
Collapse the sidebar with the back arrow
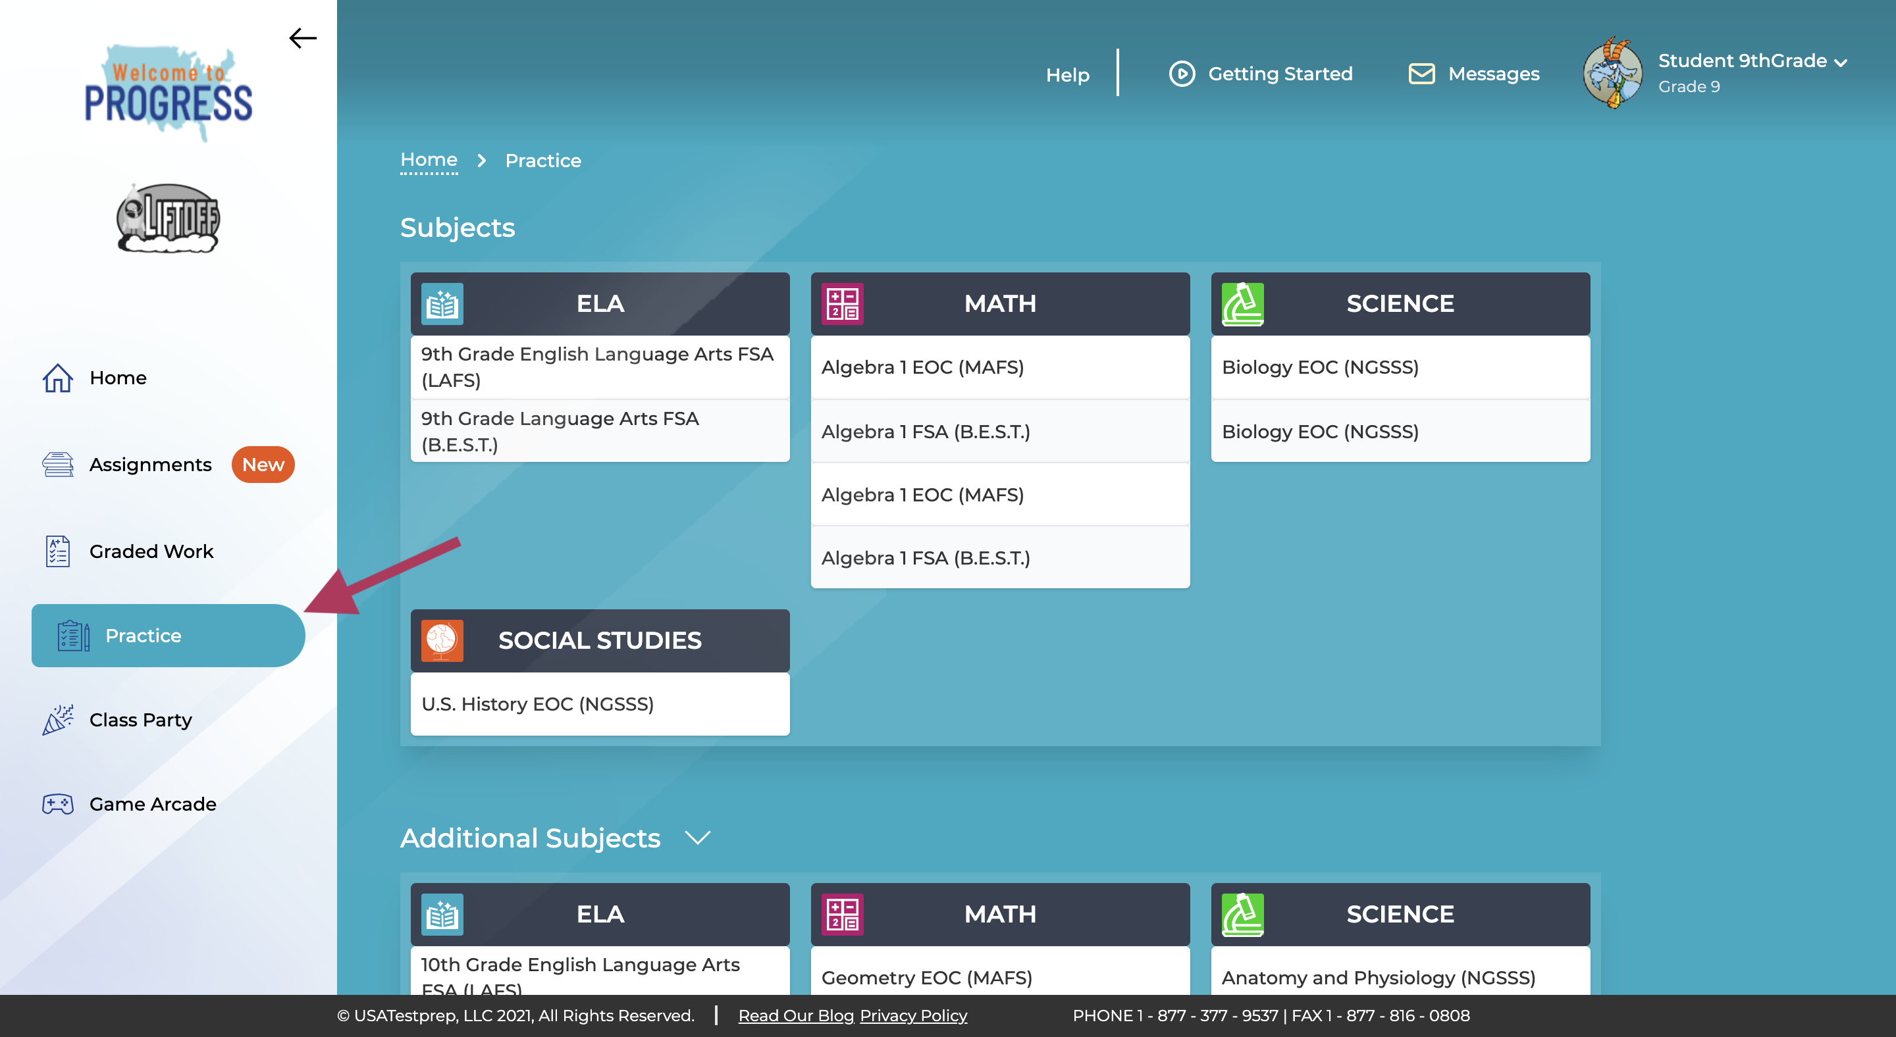click(303, 38)
